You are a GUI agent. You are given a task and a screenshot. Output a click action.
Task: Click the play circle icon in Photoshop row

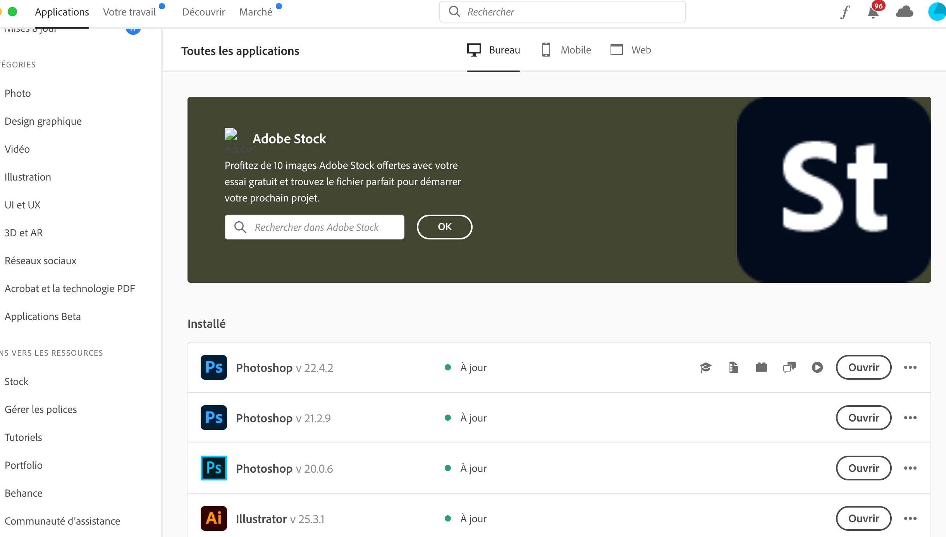click(817, 367)
